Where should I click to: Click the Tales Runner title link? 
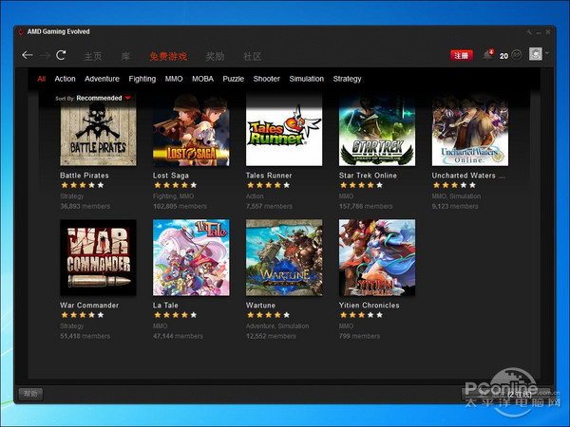coord(272,176)
